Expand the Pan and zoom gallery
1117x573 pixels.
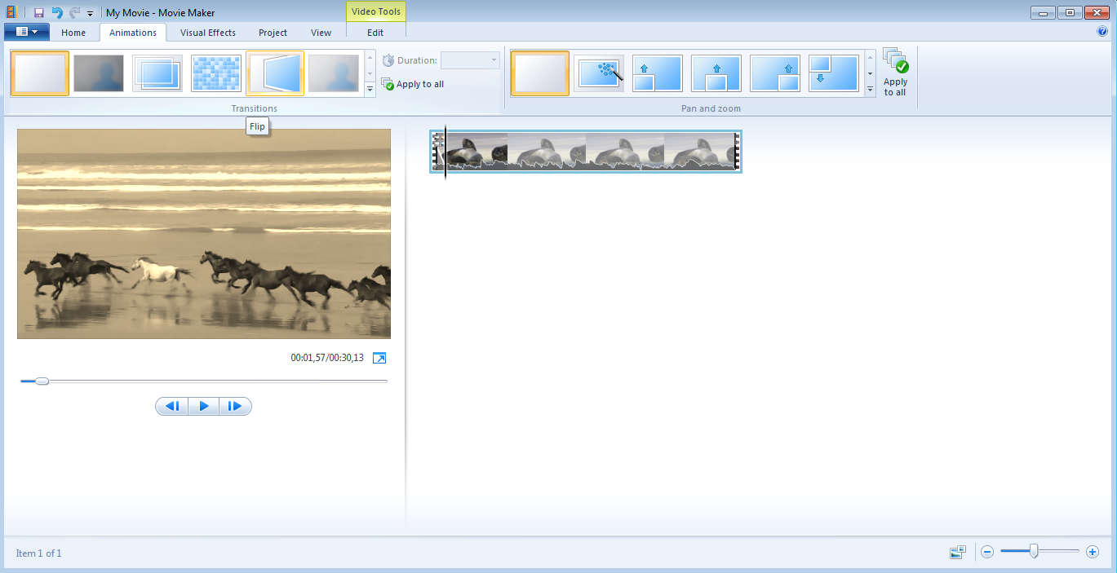870,88
